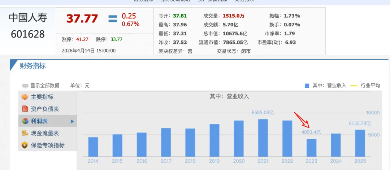Select the 利润表 menu item

48,121
